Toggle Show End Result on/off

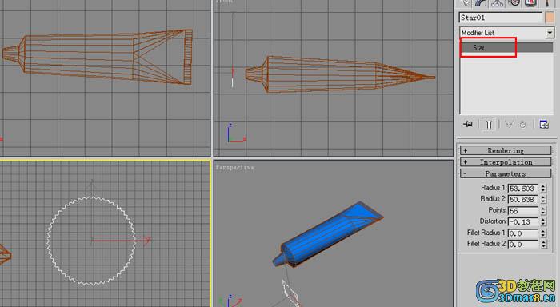(x=489, y=124)
